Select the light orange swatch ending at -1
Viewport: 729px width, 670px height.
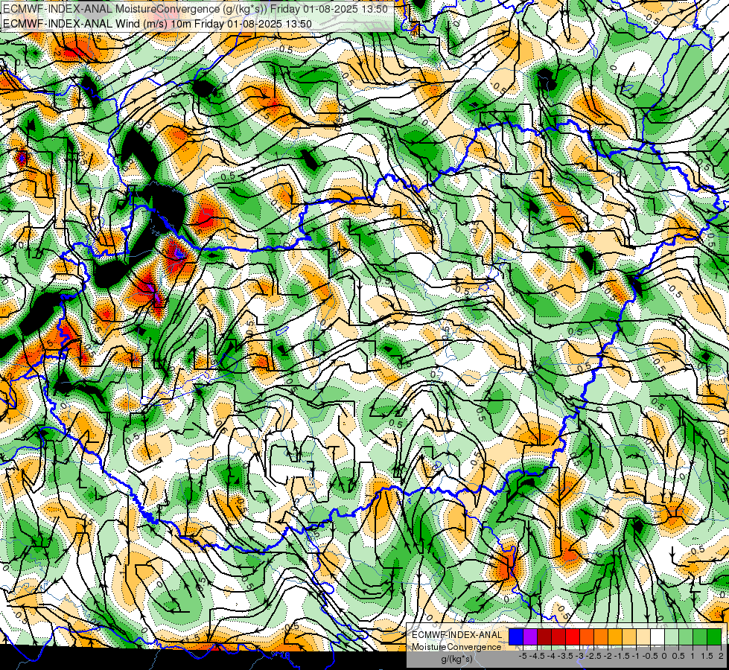[629, 636]
